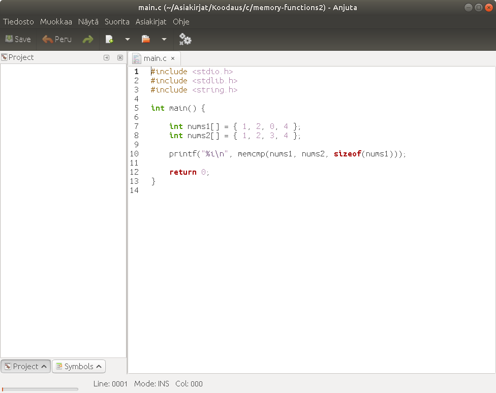
Task: Open the Suorita menu
Action: point(117,22)
